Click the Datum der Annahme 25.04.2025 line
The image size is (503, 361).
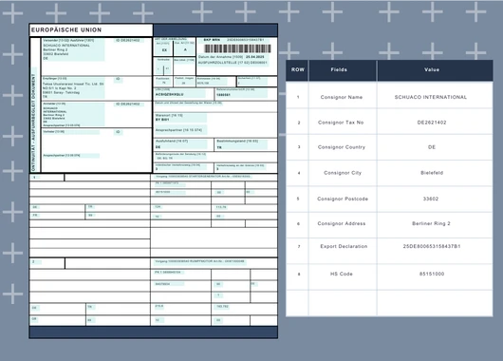click(x=232, y=57)
